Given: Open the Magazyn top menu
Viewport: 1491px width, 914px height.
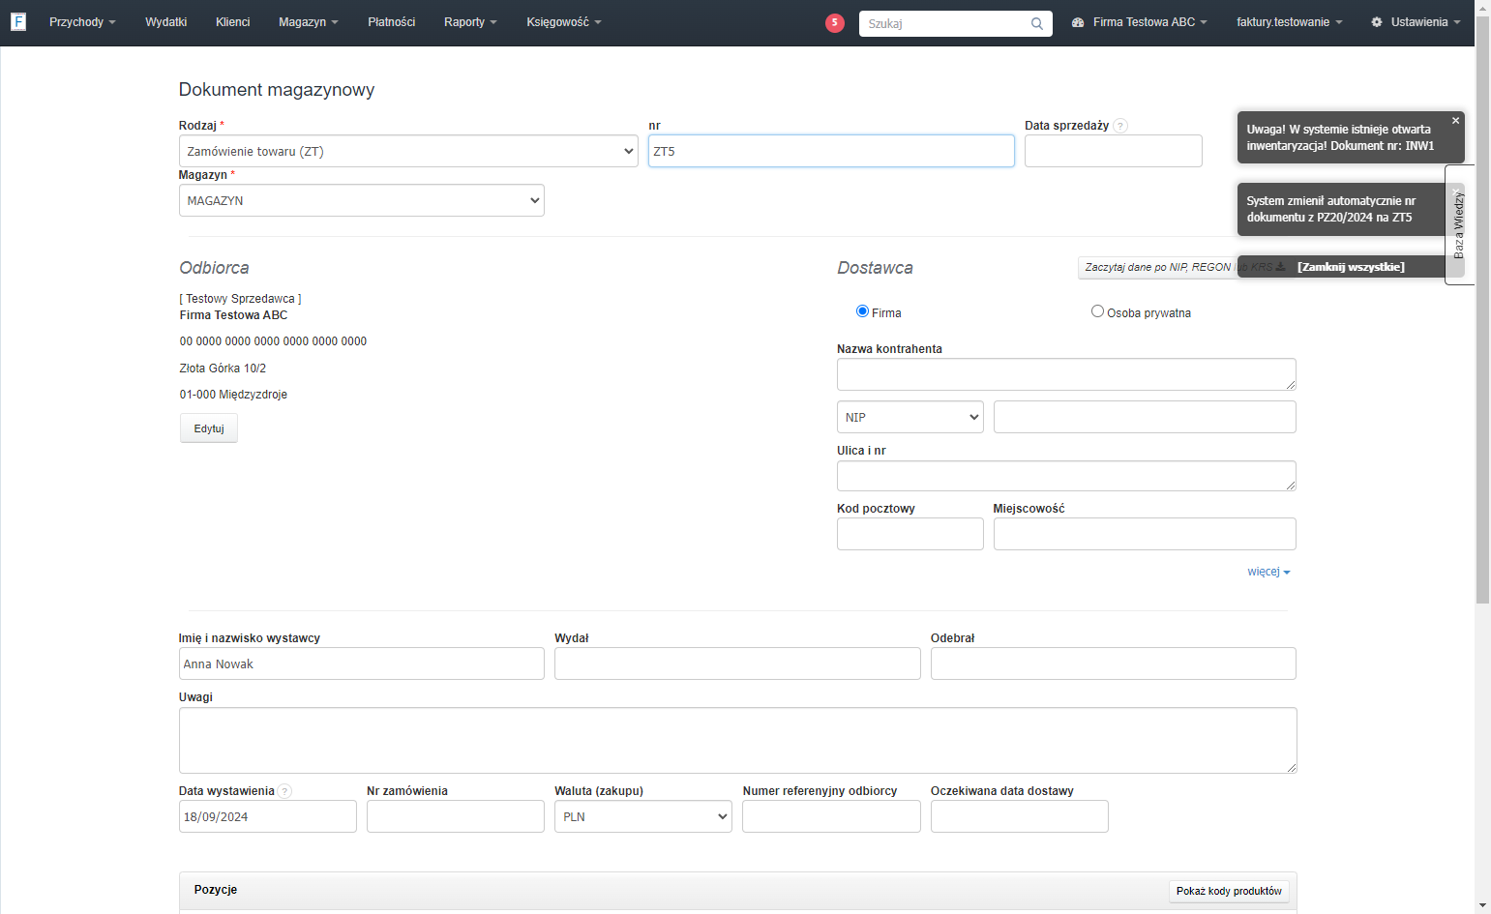Looking at the screenshot, I should 309,22.
